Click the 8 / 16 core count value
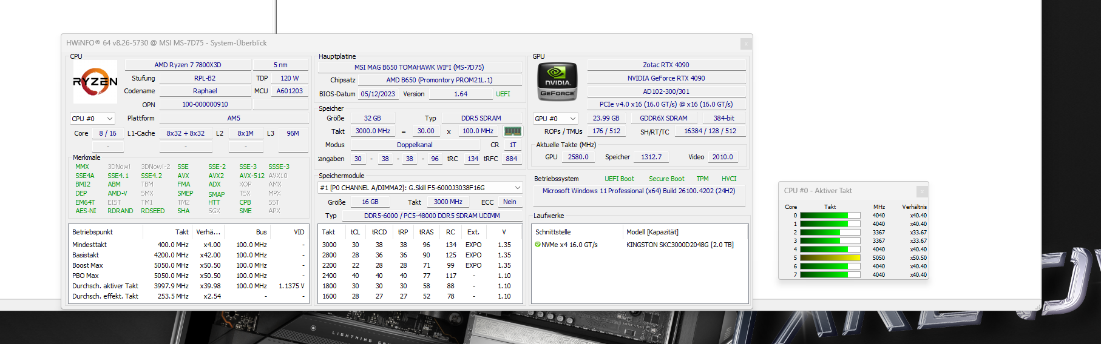Viewport: 1101px width, 344px height. coord(107,133)
